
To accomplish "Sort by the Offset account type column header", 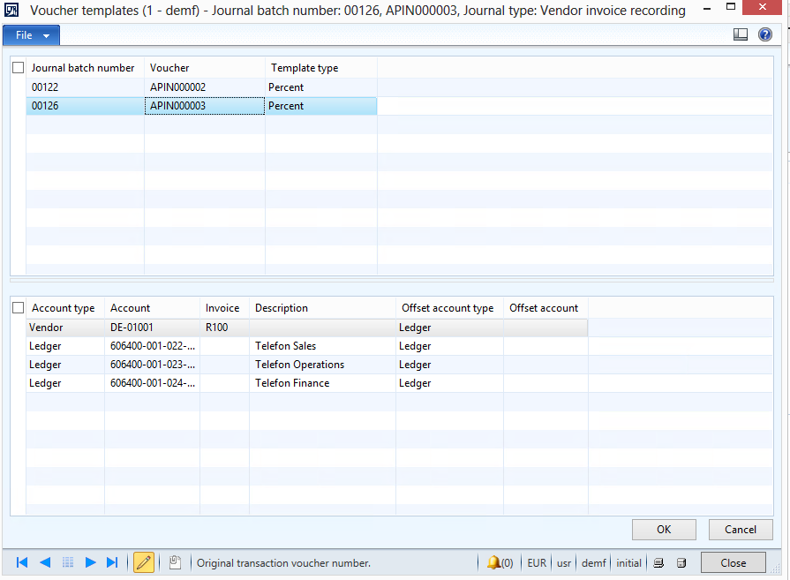I will (x=448, y=308).
